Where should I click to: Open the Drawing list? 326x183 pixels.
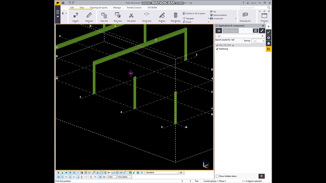tap(245, 17)
